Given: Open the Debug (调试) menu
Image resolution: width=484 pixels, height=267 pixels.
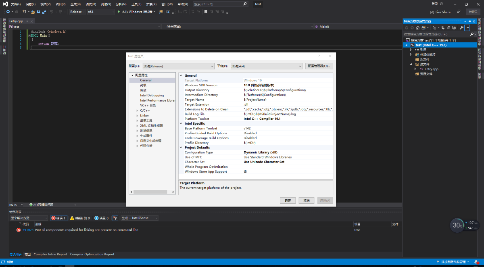Looking at the screenshot, I should click(91, 4).
